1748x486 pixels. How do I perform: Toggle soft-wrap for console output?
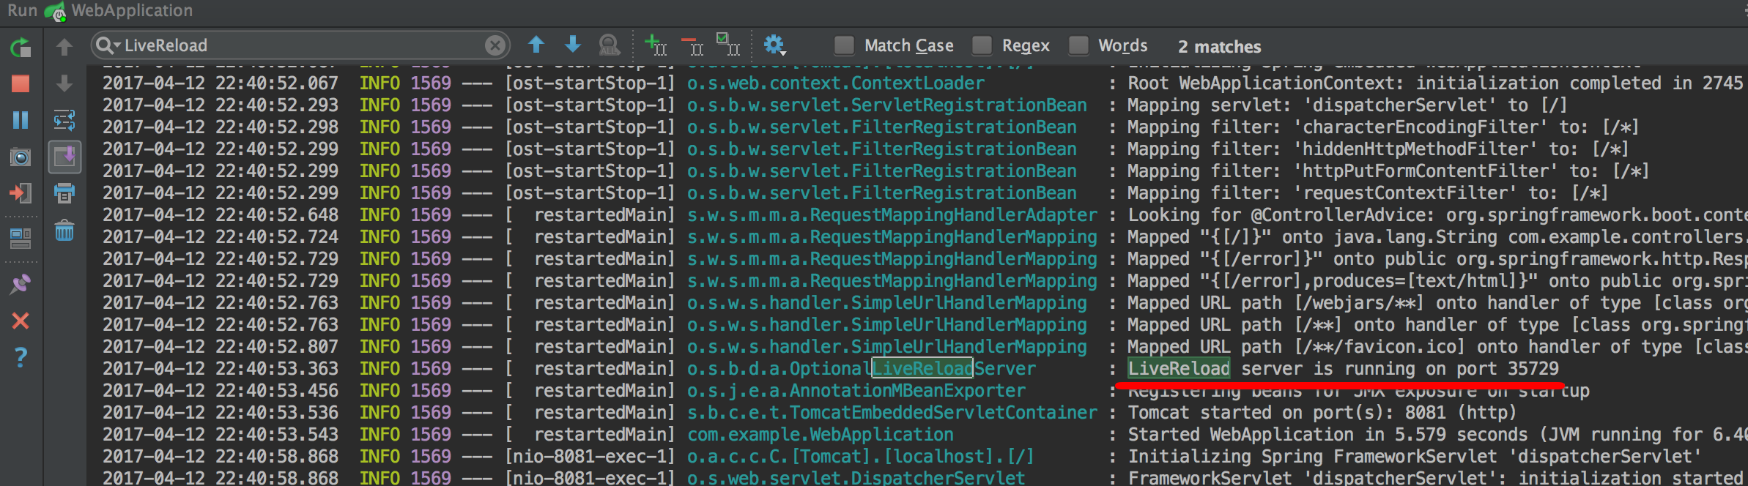point(64,120)
